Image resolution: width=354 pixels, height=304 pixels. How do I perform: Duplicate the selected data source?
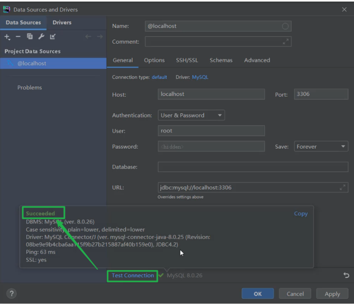(30, 36)
